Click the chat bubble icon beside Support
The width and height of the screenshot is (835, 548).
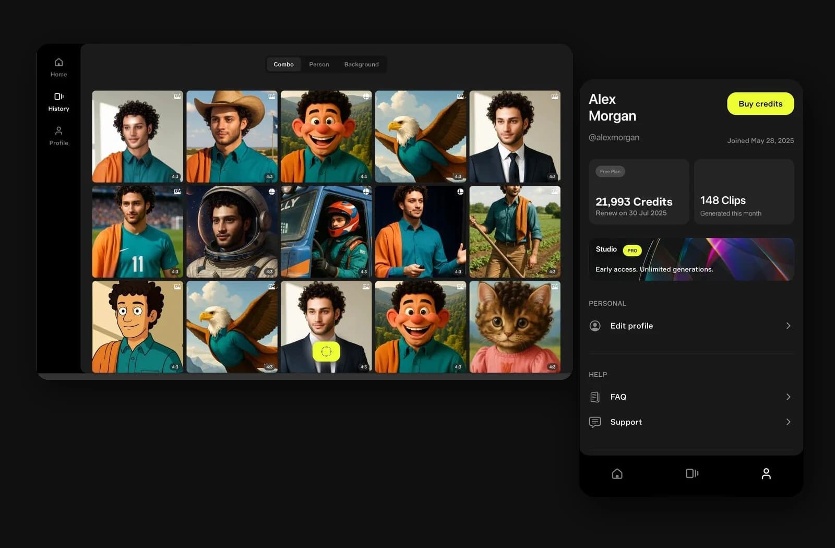(x=595, y=422)
